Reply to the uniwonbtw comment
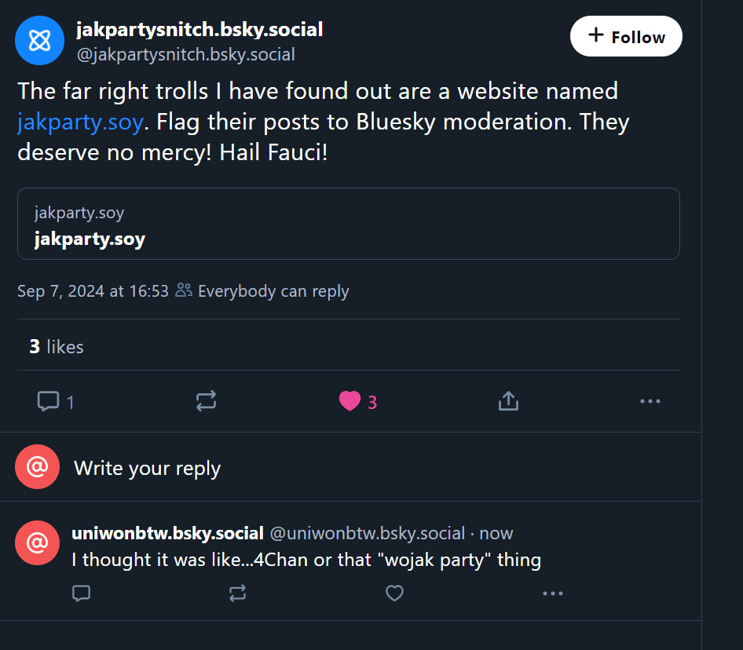 [81, 593]
